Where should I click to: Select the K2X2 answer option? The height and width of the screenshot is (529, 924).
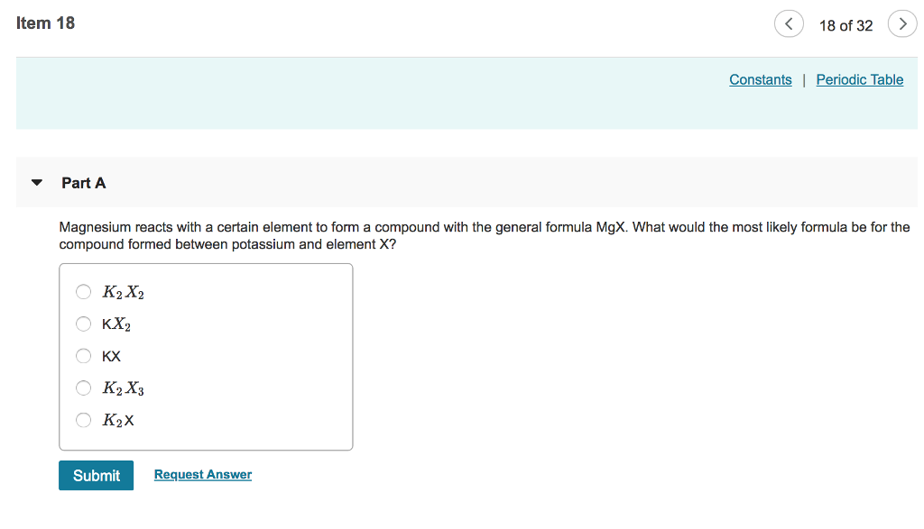[x=83, y=291]
